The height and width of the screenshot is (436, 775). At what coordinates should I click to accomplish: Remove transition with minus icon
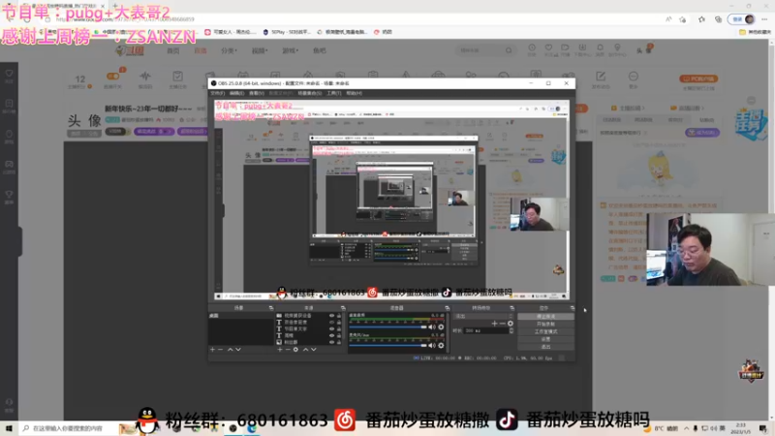pos(502,324)
